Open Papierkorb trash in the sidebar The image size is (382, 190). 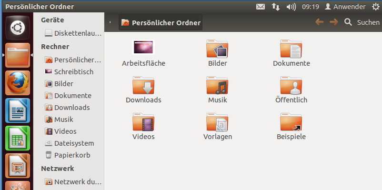[68, 155]
